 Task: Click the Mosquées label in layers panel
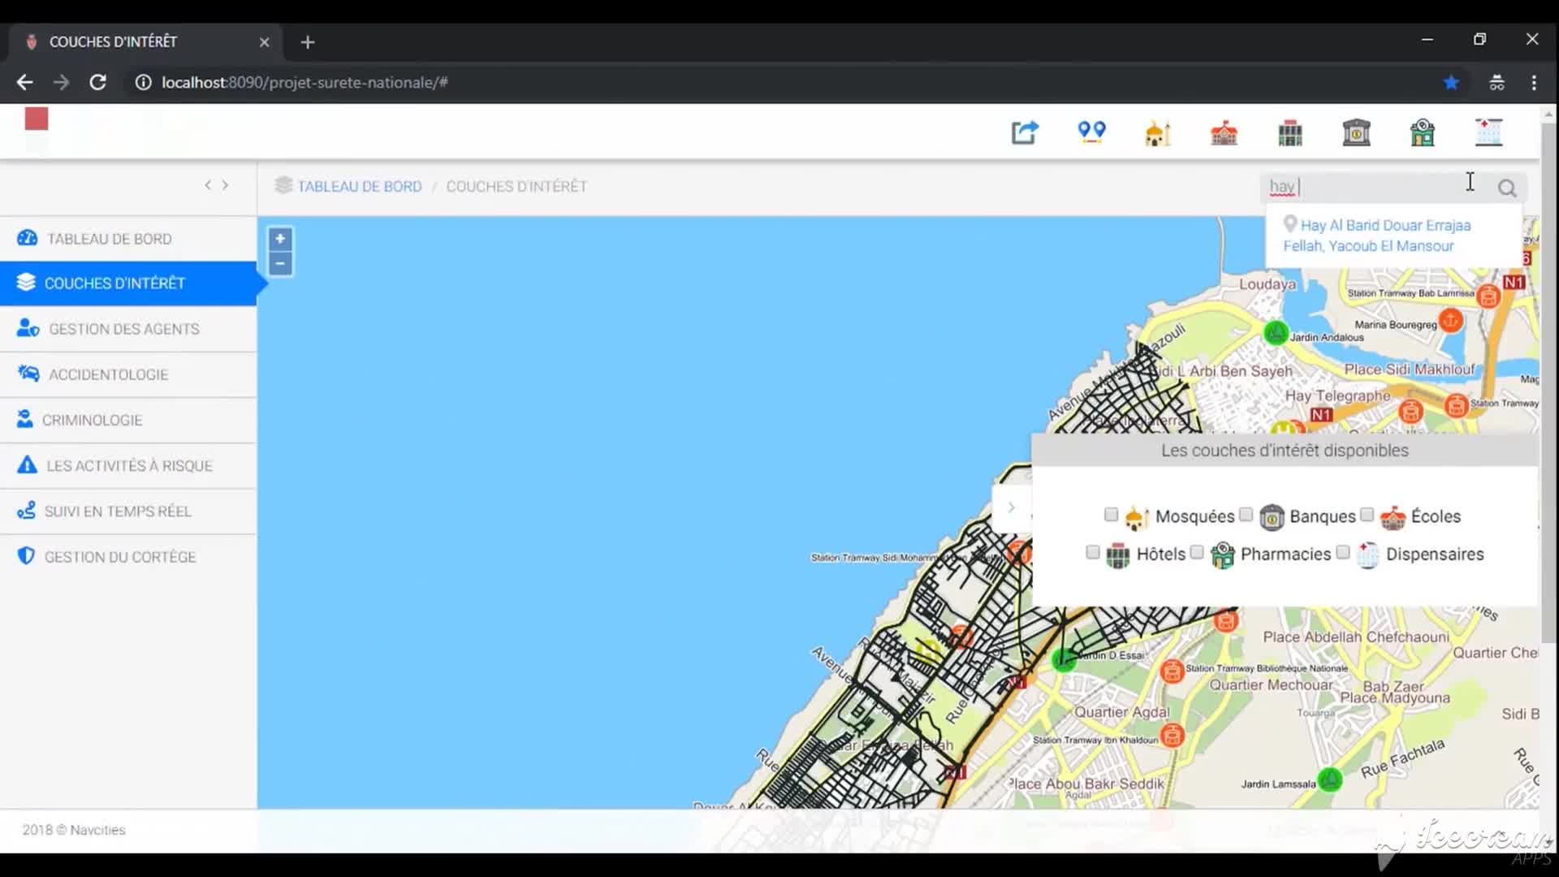point(1194,516)
